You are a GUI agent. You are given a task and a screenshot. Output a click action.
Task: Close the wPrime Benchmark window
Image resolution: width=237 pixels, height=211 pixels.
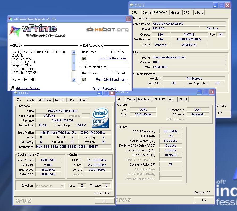coord(128,19)
